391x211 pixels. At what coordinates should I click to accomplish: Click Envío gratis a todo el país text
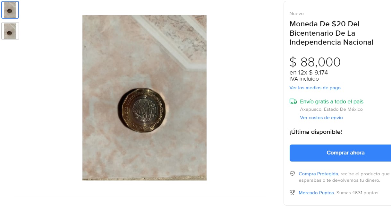332,101
